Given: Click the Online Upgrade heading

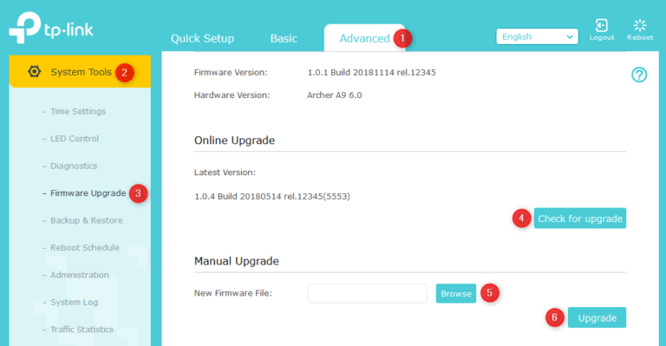Looking at the screenshot, I should tap(234, 140).
